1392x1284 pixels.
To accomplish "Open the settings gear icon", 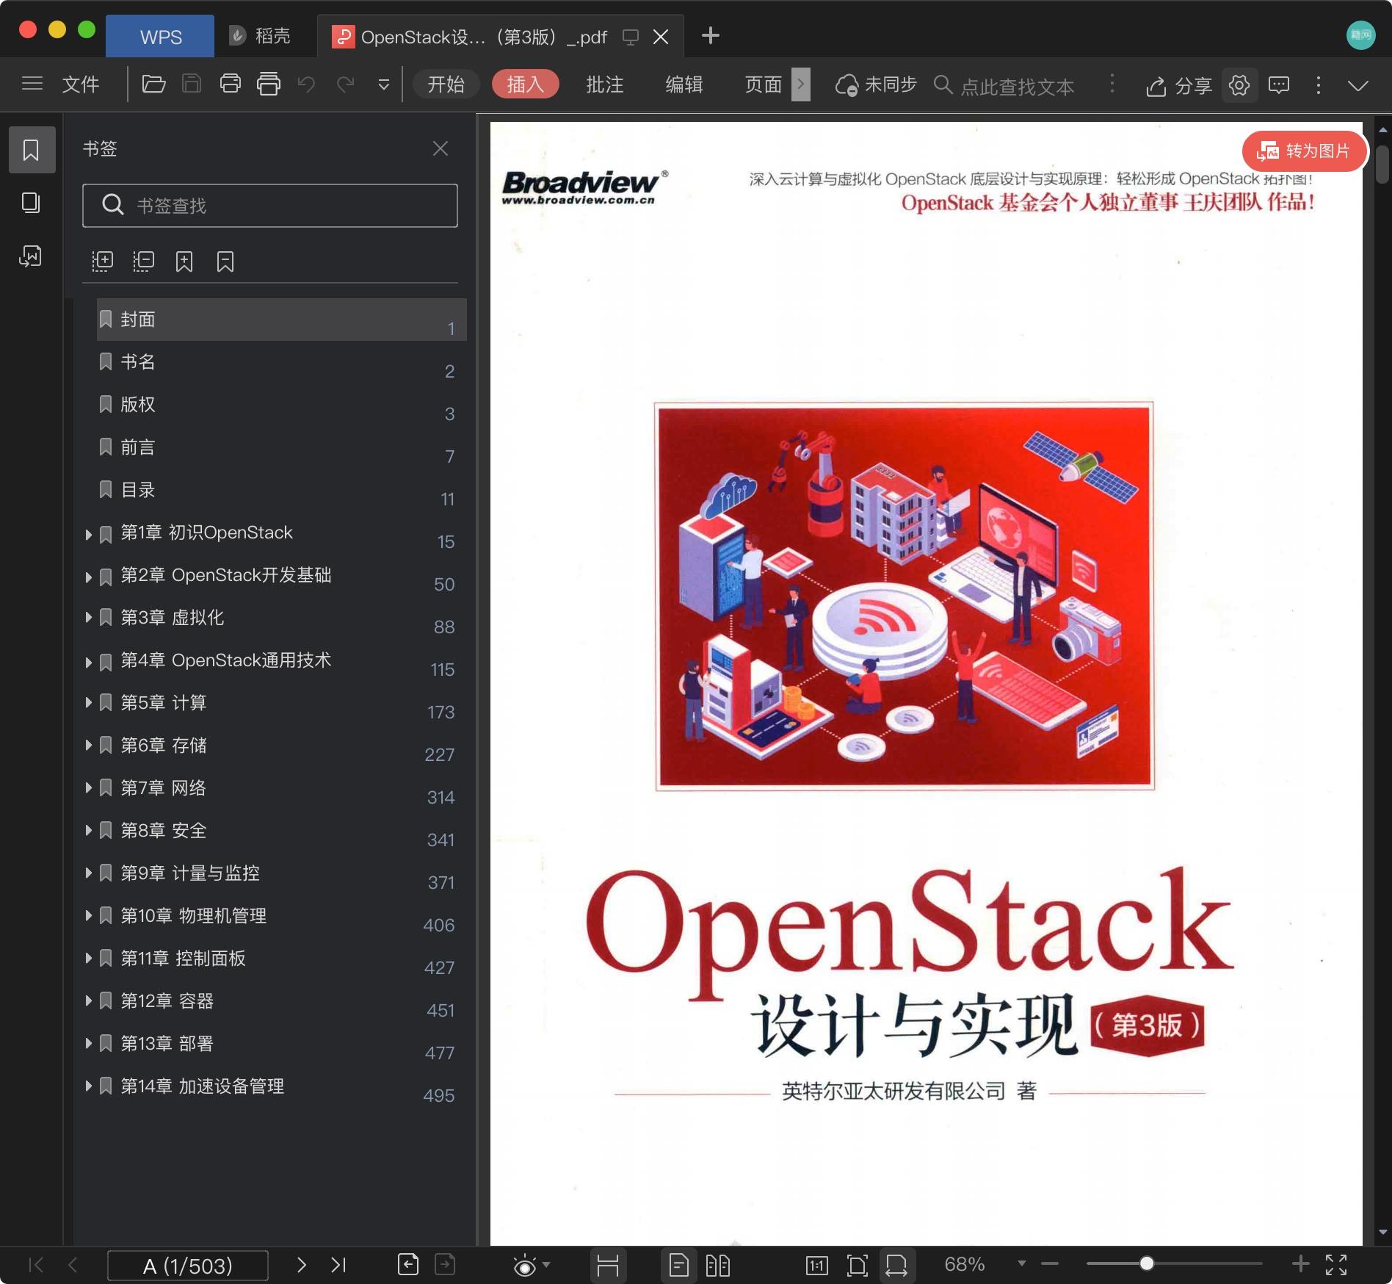I will 1239,85.
